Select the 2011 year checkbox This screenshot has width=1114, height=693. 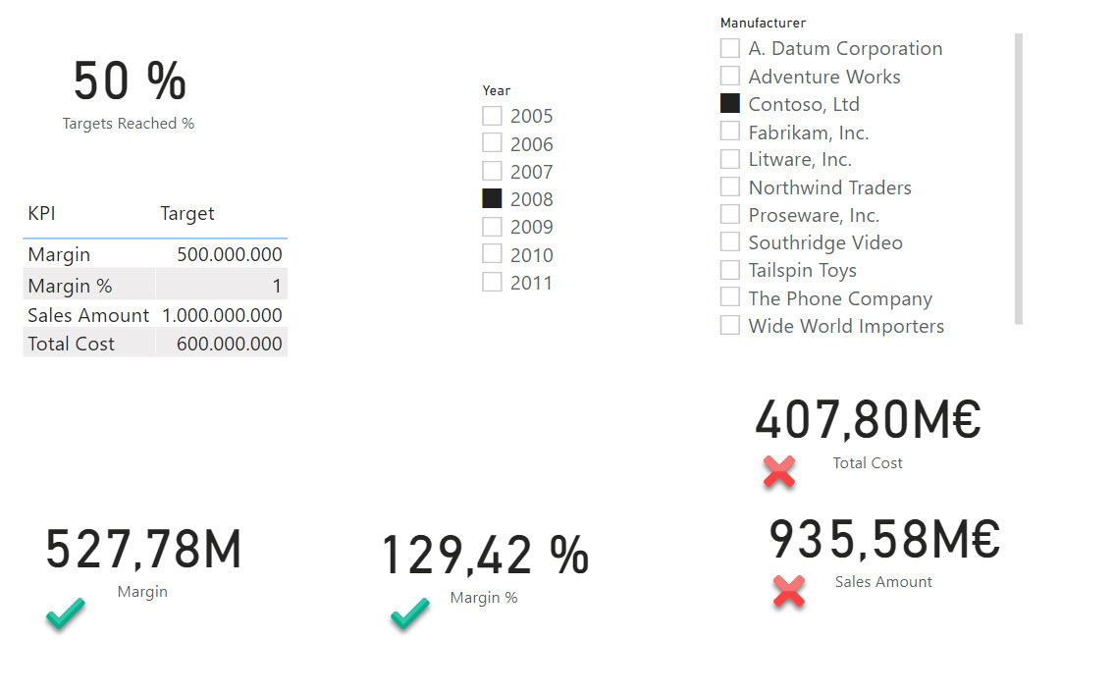point(492,283)
